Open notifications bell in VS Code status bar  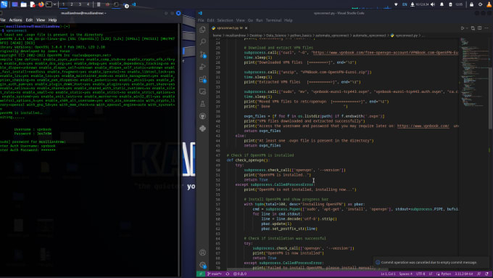[x=486, y=274]
